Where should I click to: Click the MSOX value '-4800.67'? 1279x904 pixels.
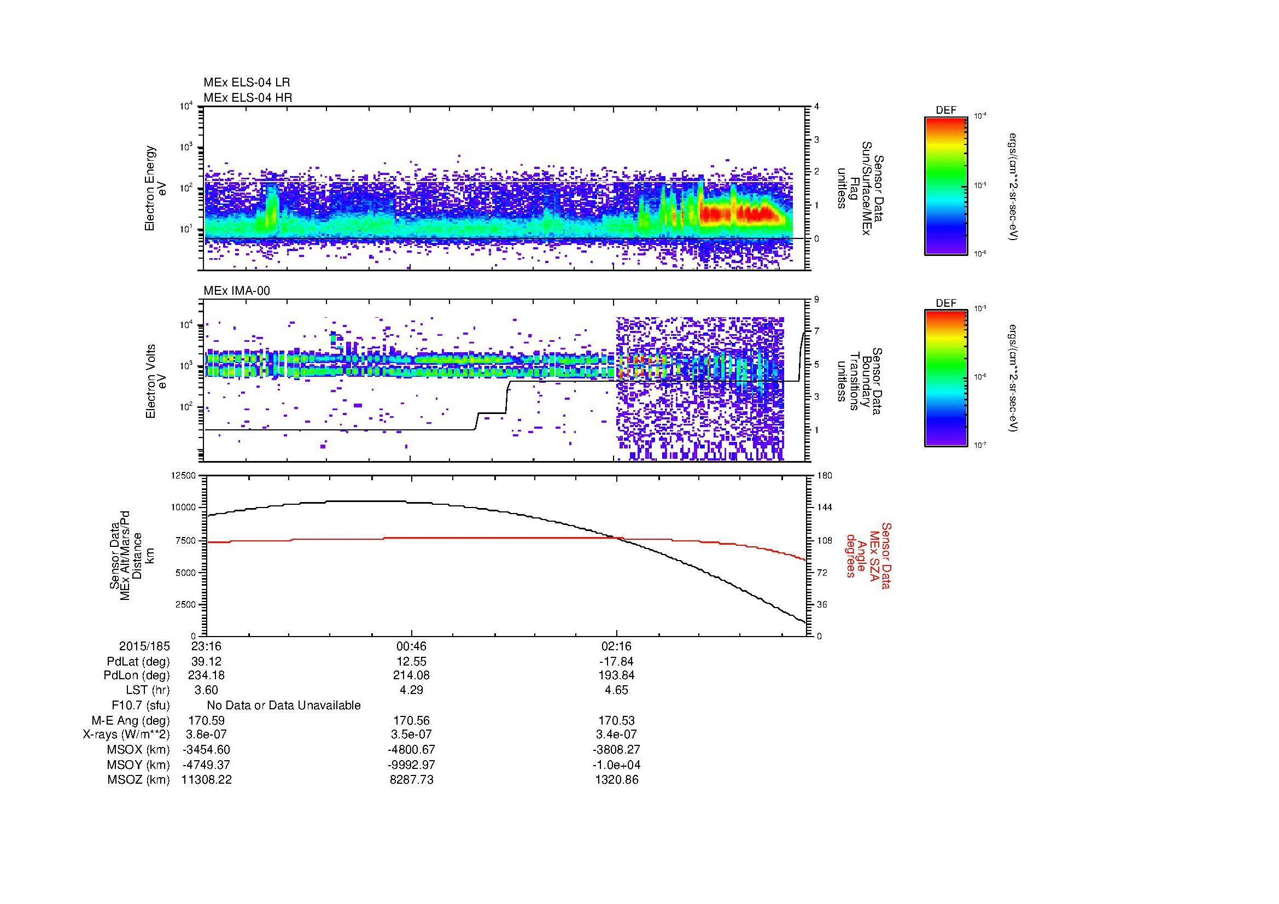(x=411, y=750)
